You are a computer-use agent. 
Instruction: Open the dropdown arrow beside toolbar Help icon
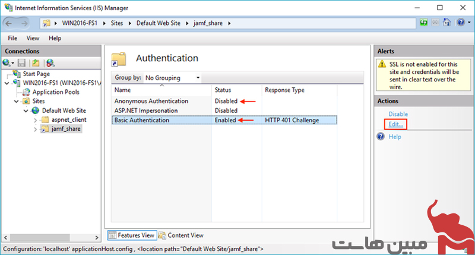click(469, 23)
